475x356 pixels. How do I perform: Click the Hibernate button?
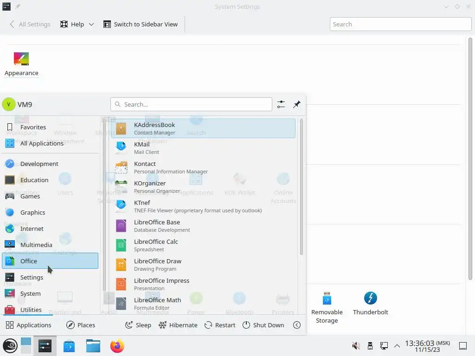tap(178, 325)
